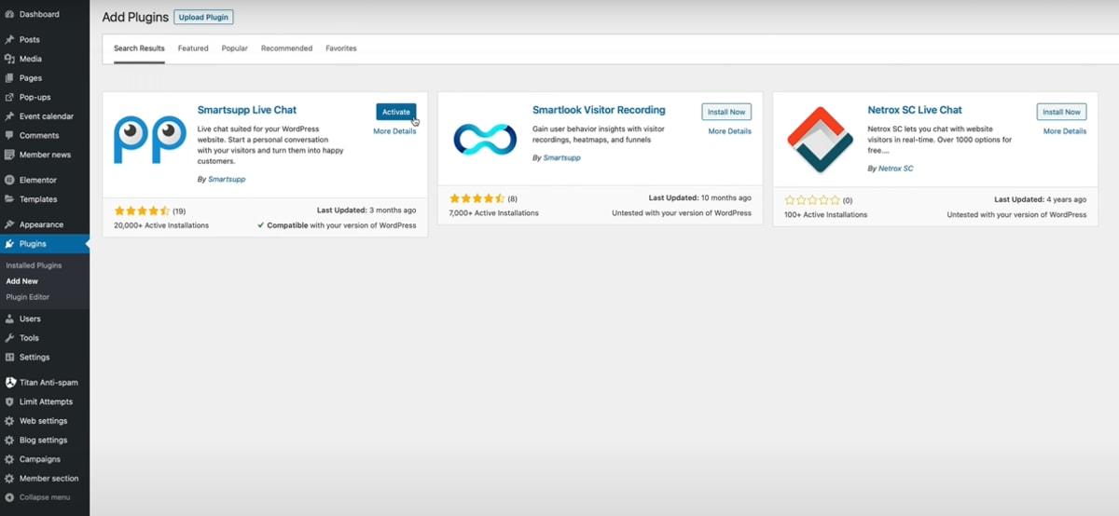Install Netrox SC Live Chat now
Image resolution: width=1119 pixels, height=516 pixels.
[x=1061, y=112]
